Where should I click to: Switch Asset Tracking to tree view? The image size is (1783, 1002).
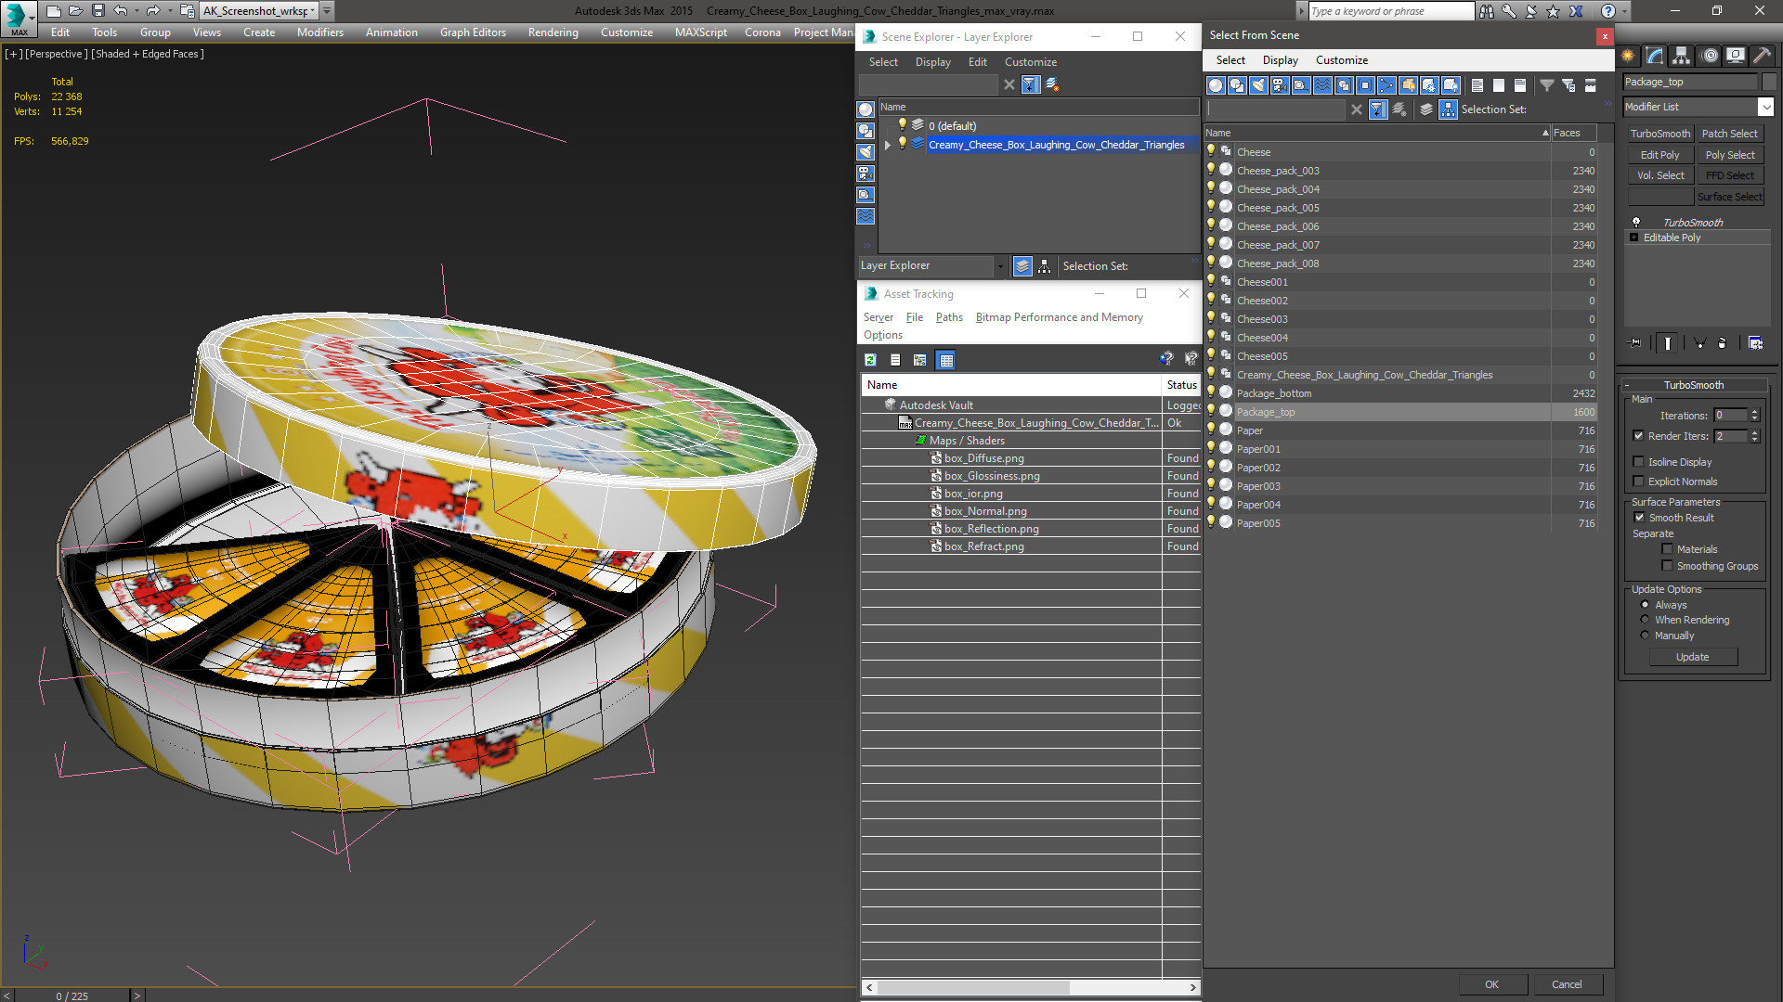(x=920, y=360)
